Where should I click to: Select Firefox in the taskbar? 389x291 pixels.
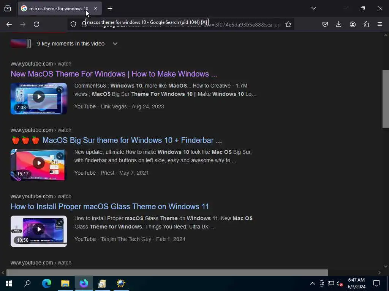coord(84,283)
